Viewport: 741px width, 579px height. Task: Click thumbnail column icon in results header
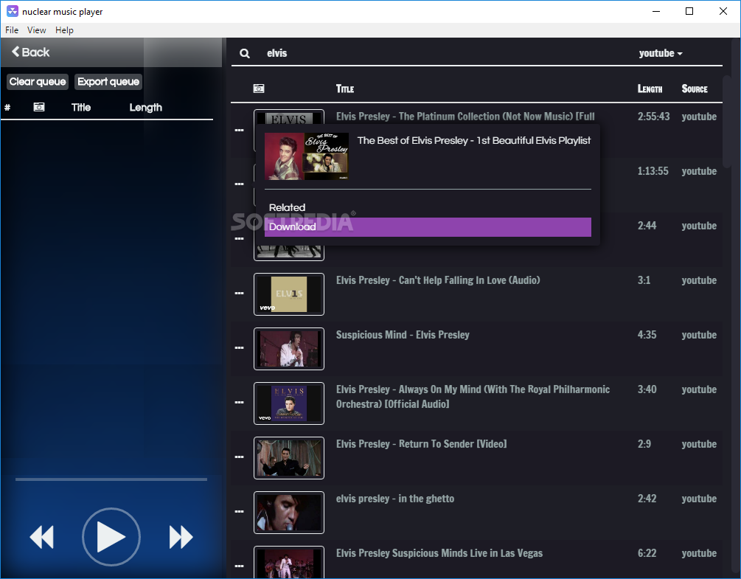[x=259, y=89]
